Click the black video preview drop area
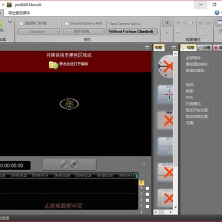The width and height of the screenshot is (222, 222). pyautogui.click(x=75, y=114)
